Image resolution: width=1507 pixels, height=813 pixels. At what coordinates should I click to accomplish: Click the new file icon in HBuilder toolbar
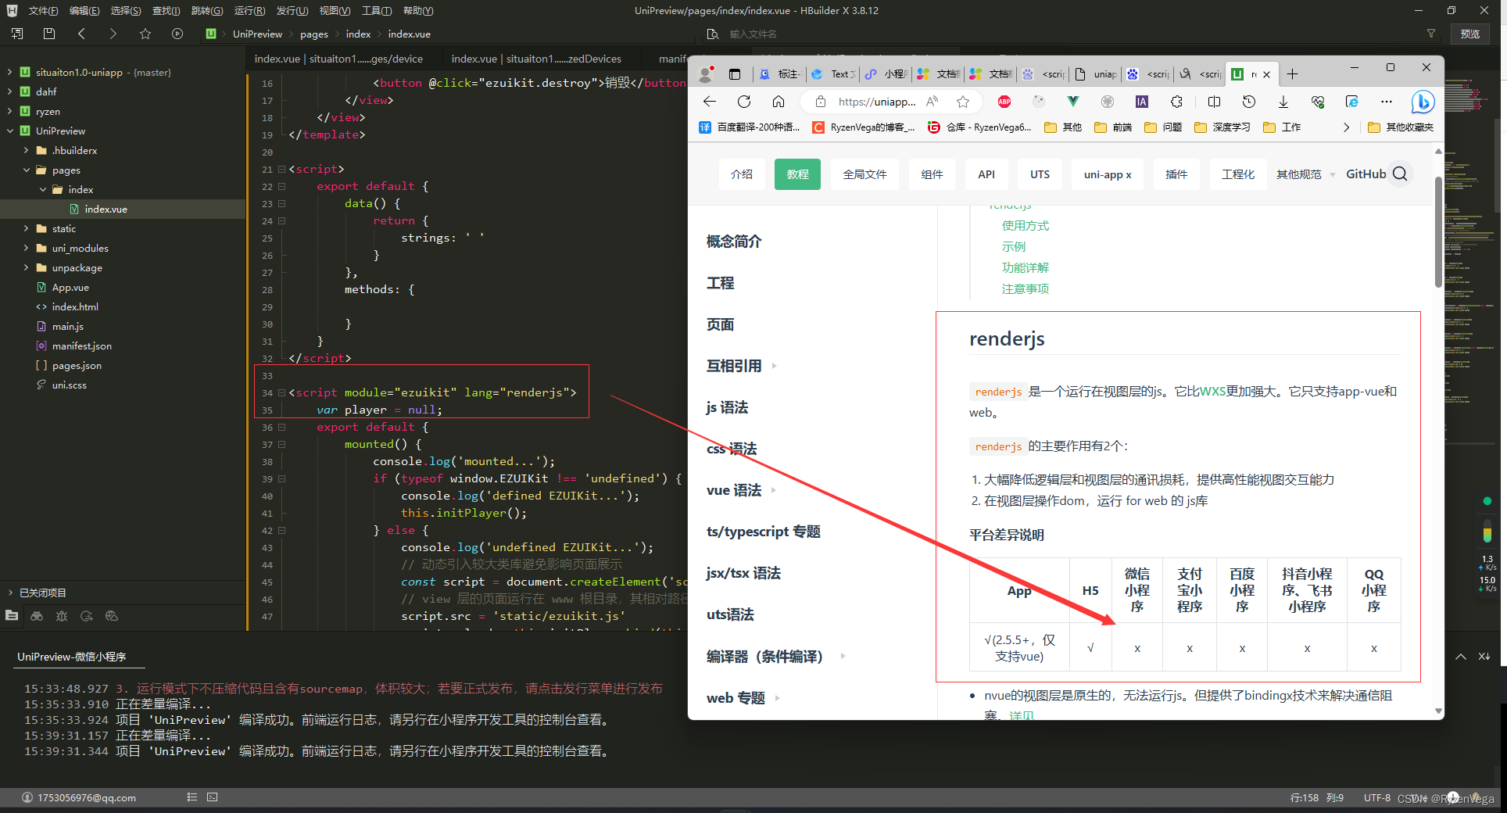[17, 34]
